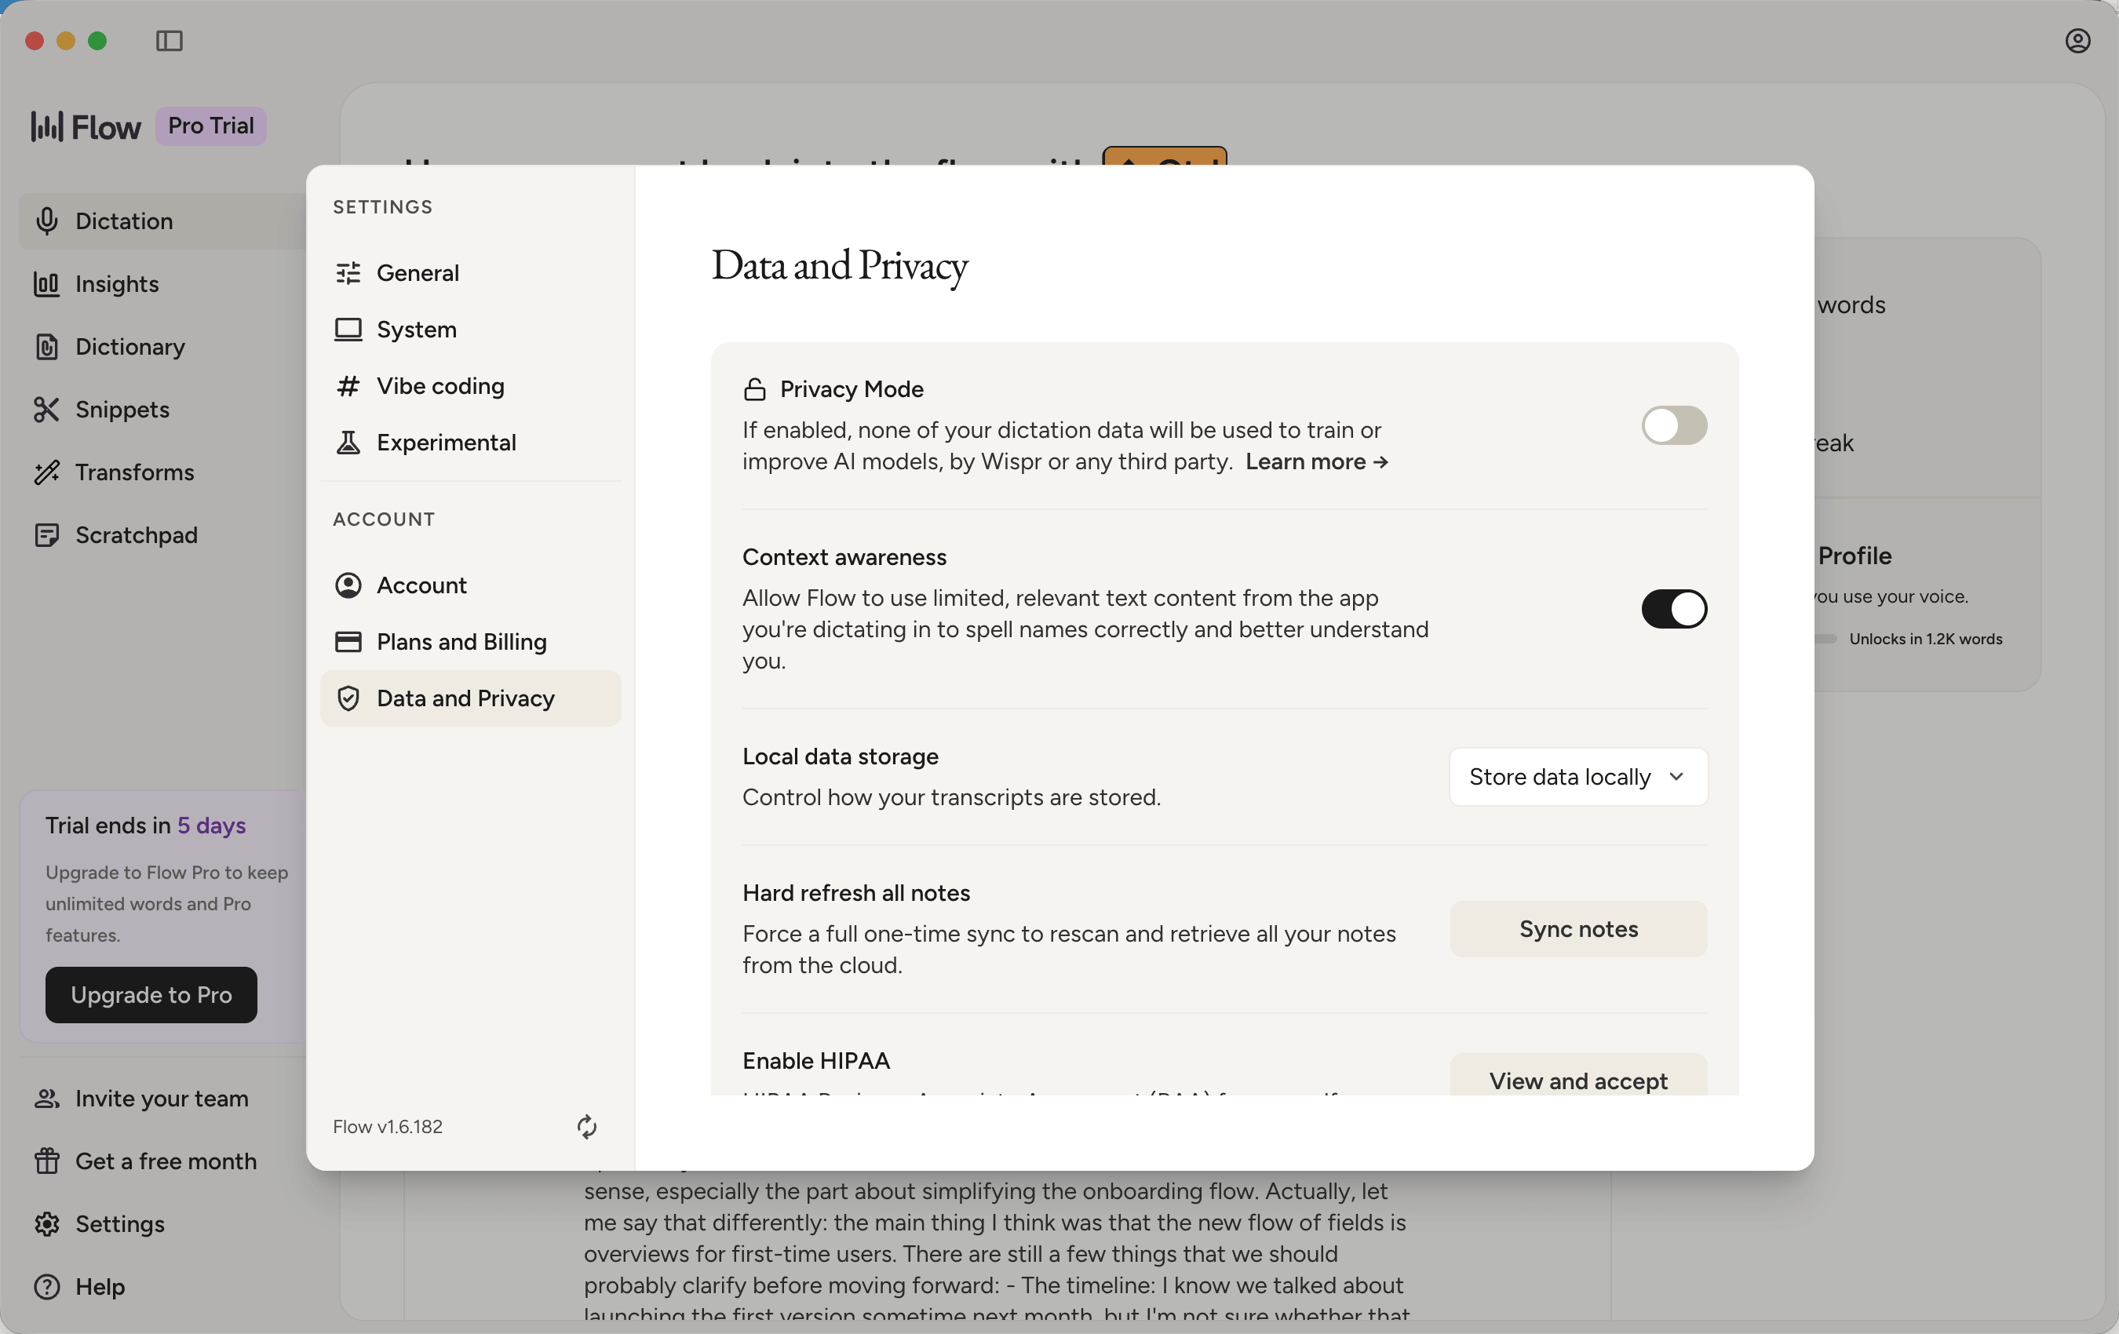Image resolution: width=2119 pixels, height=1334 pixels.
Task: Enable the Privacy Mode toggle
Action: (1674, 426)
